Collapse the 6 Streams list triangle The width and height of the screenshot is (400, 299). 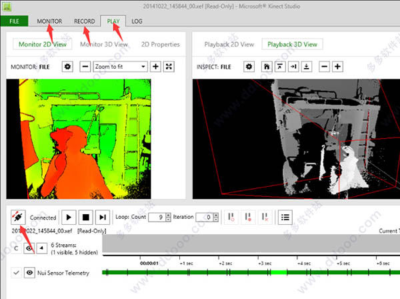pos(42,248)
